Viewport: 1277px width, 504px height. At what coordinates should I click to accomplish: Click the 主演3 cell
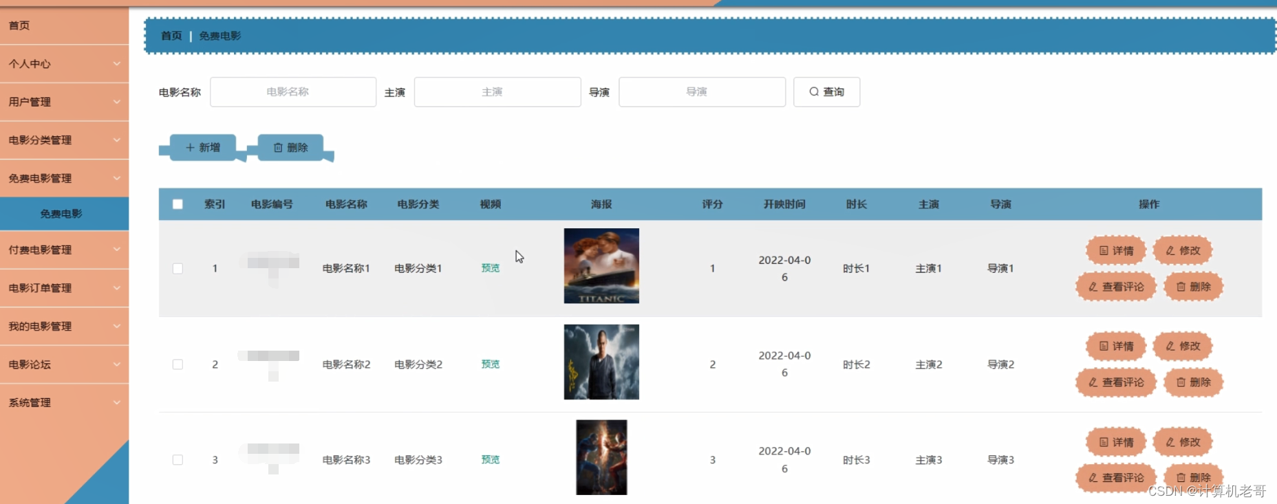click(929, 460)
